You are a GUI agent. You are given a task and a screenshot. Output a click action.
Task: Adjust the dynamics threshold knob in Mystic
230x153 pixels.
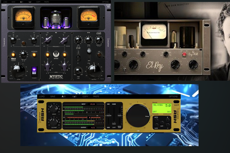tap(78, 40)
